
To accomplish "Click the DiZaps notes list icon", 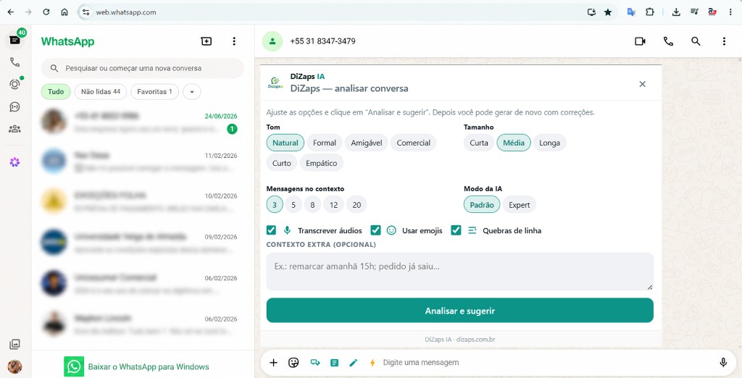I will 334,363.
